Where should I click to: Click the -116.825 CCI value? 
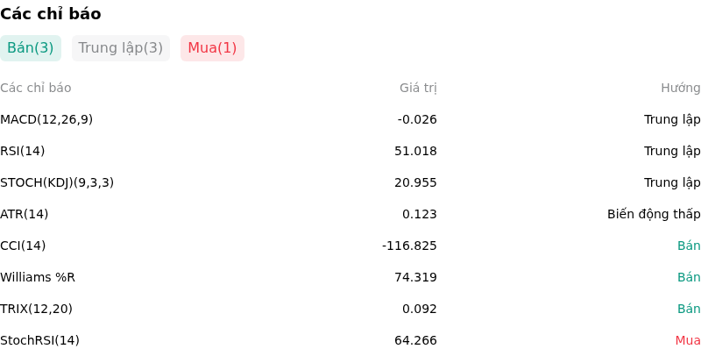409,246
